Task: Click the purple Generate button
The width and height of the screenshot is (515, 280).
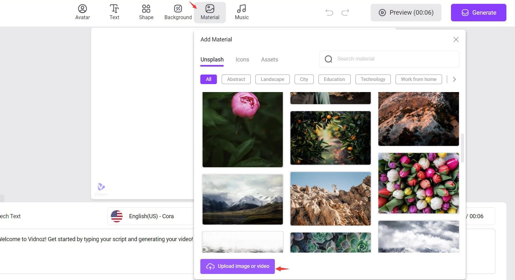Action: [478, 13]
